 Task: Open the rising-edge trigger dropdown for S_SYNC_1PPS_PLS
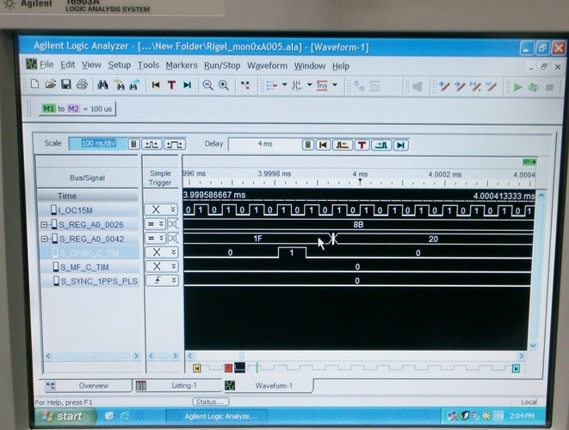pos(174,280)
